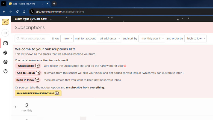Expand the sidebar with the arrow button
The width and height of the screenshot is (213, 120).
click(5, 33)
